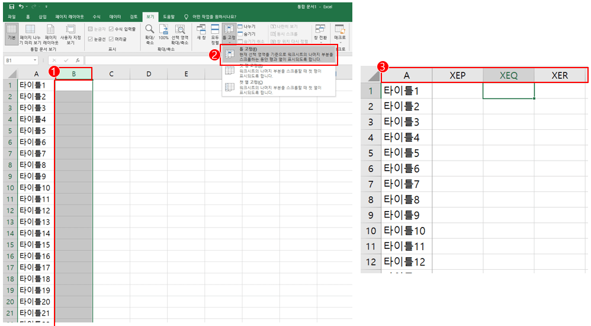Click cell 타이틀12 in right sheet
The image size is (591, 326).
click(x=407, y=262)
